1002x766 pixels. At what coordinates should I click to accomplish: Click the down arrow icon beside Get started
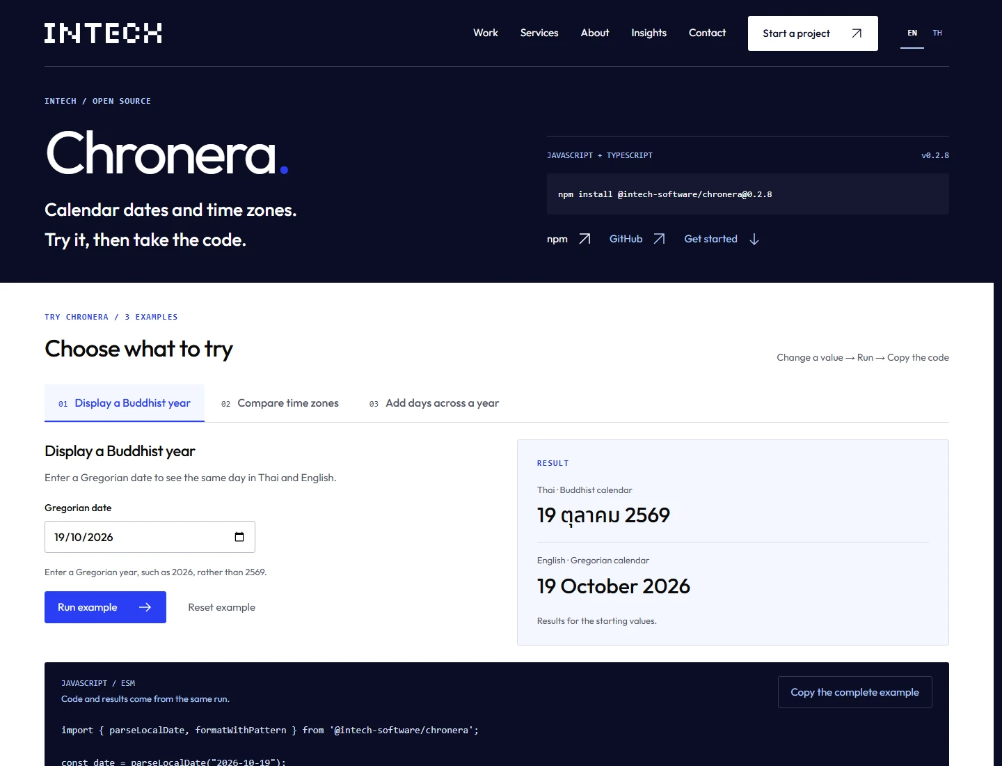tap(754, 239)
